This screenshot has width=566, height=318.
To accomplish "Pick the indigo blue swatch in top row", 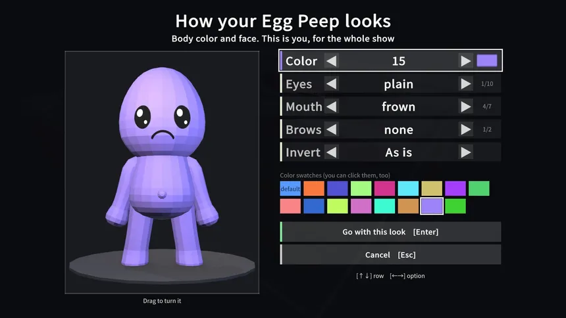I will [x=338, y=189].
